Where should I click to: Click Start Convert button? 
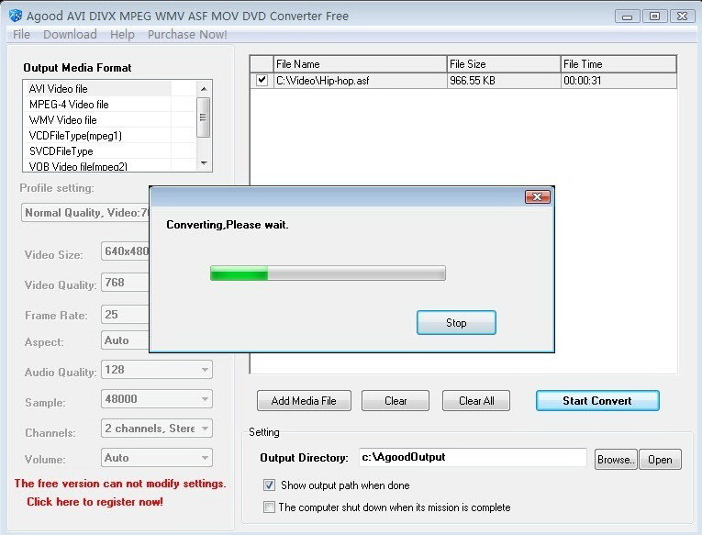[597, 401]
